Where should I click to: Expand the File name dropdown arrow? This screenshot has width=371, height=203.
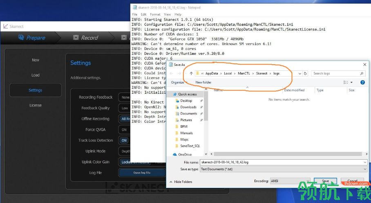coord(365,162)
